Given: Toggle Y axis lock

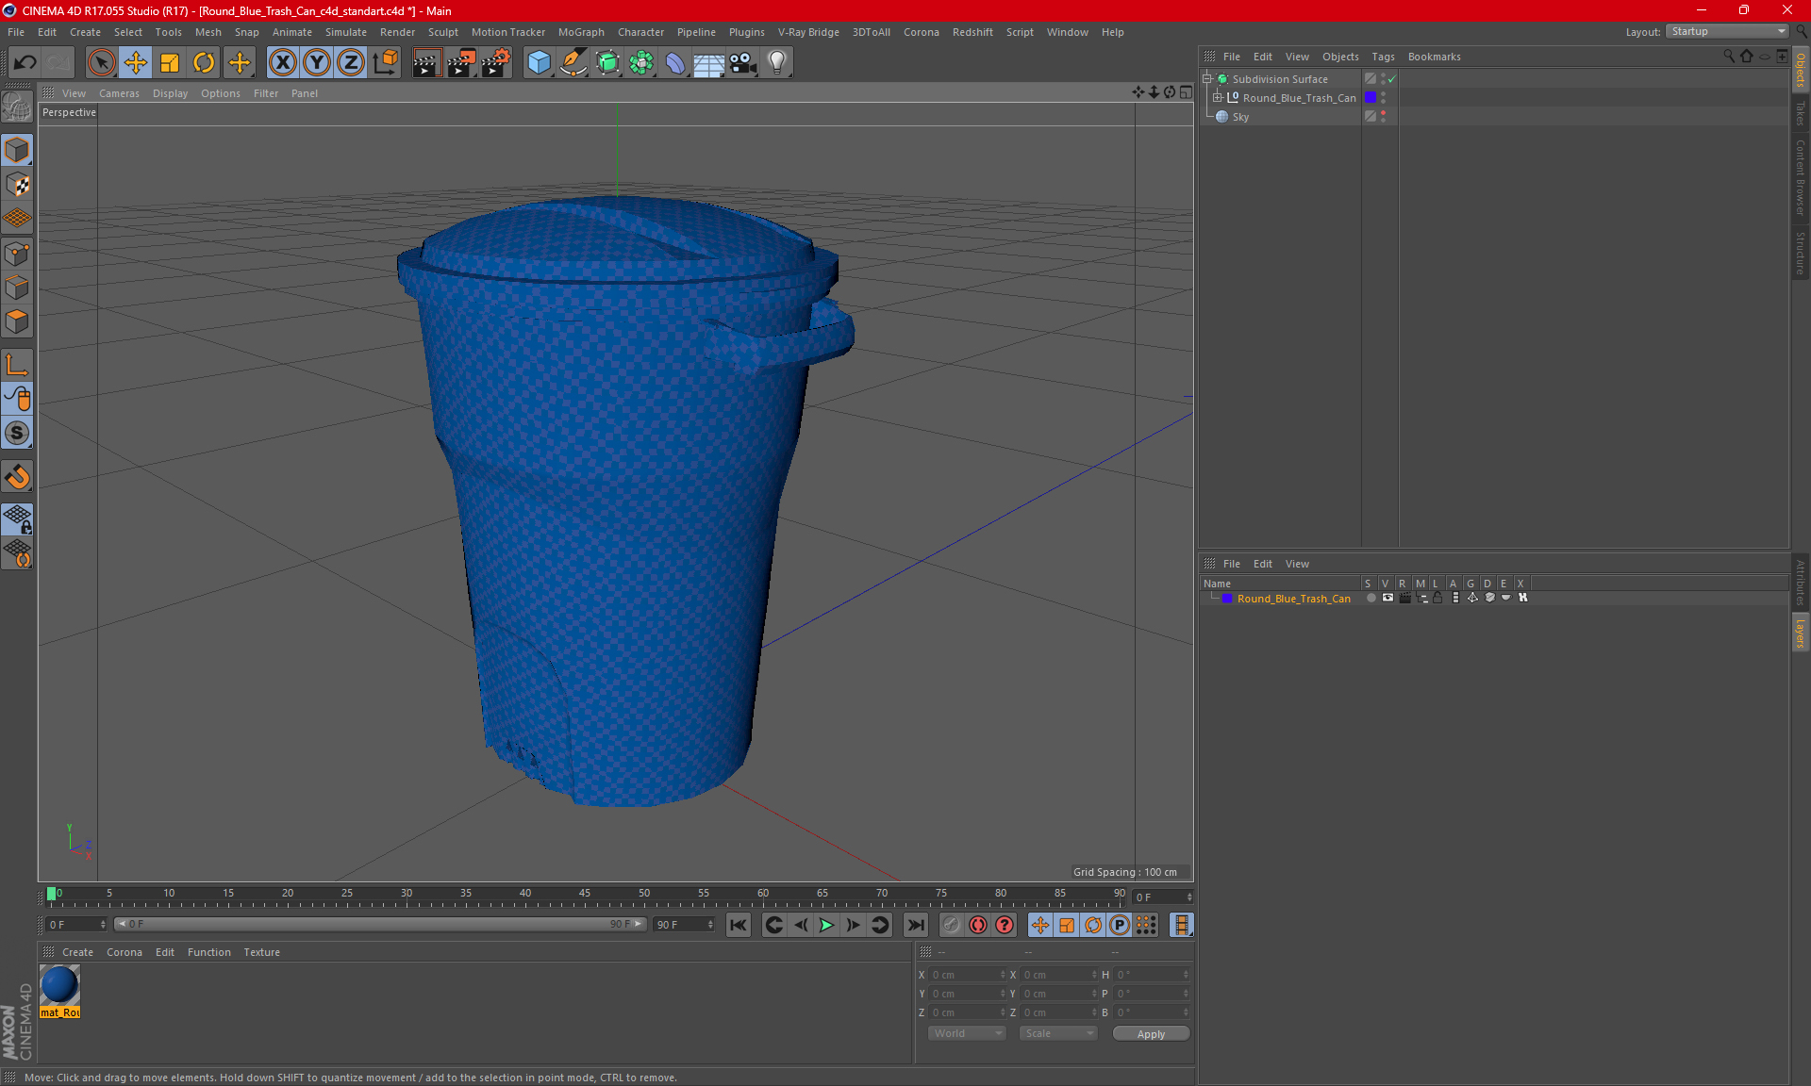Looking at the screenshot, I should (317, 62).
